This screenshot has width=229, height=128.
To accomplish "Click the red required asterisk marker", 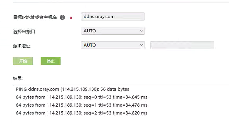I will pos(71,18).
